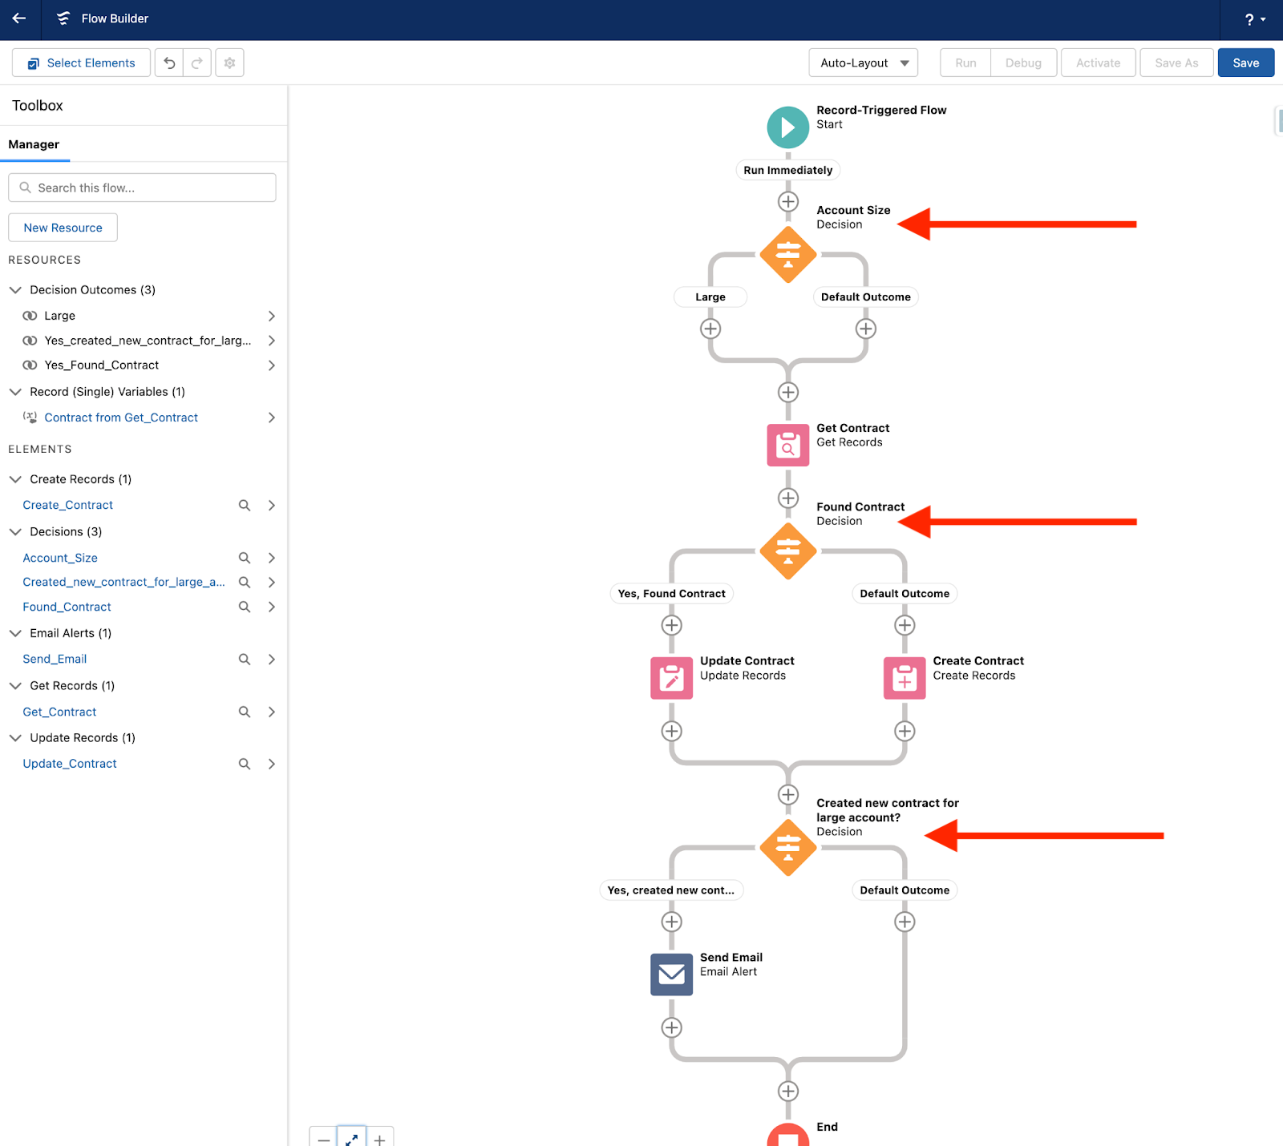1283x1146 pixels.
Task: Collapse the Update Records section
Action: (15, 737)
